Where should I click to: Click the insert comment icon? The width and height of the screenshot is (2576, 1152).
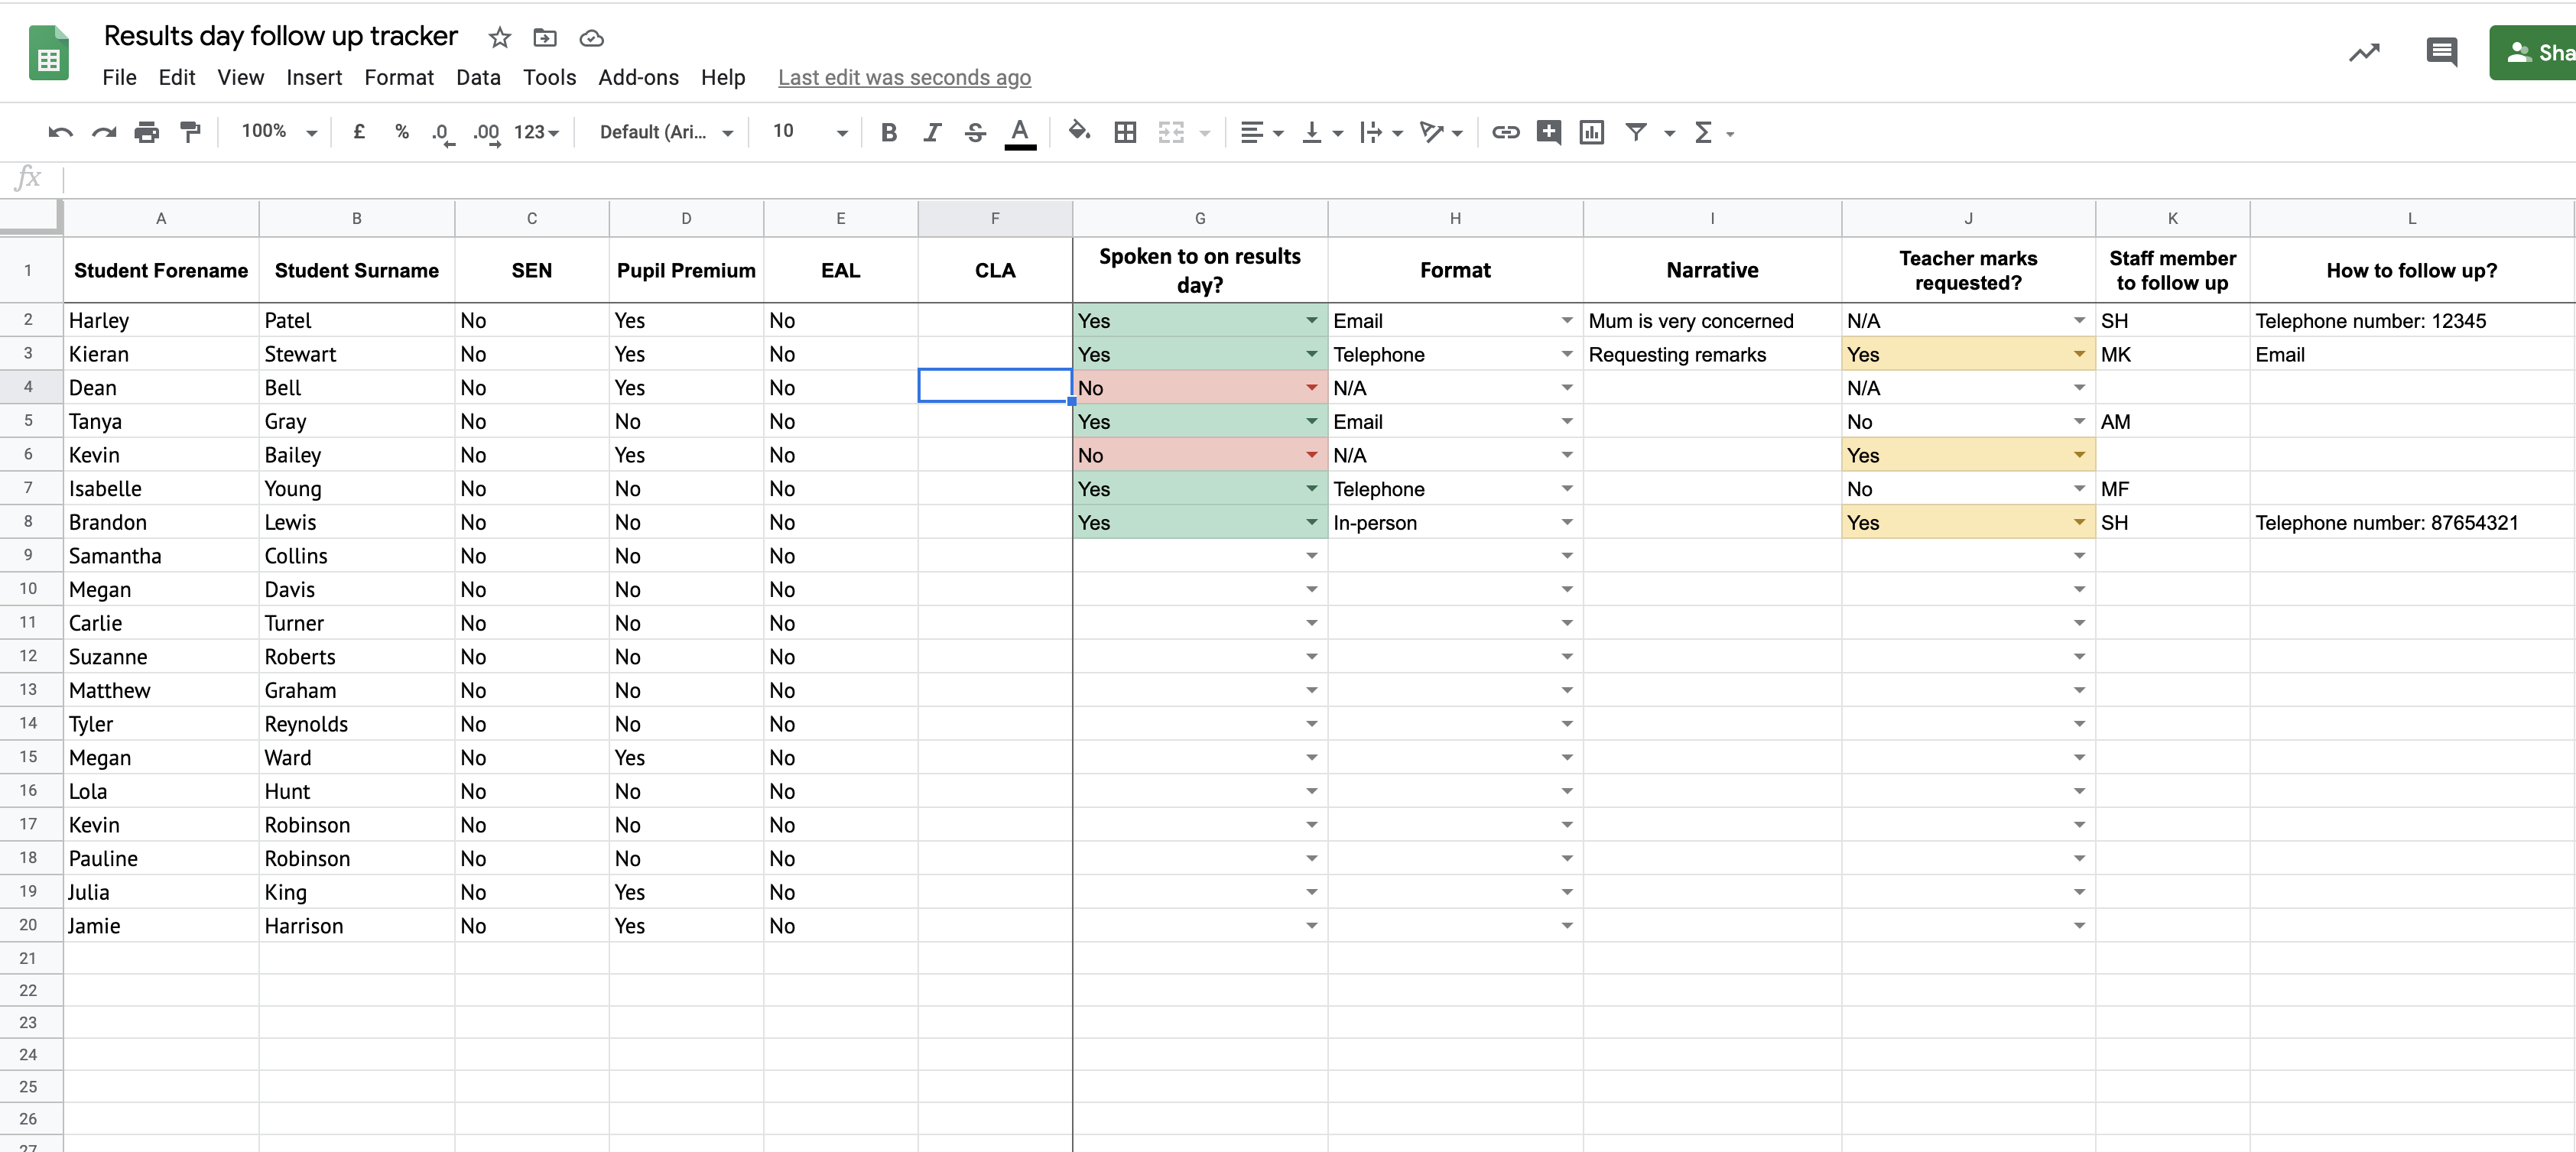click(x=1548, y=131)
